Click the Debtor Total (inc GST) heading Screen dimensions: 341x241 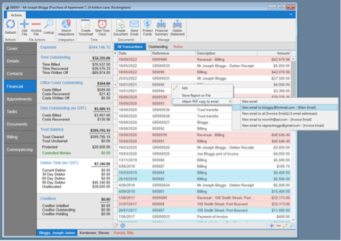(59, 163)
